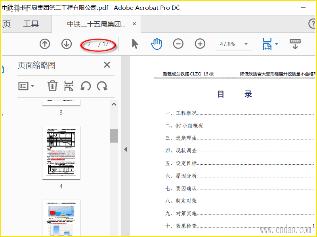317x237 pixels.
Task: Go to previous page with up arrow
Action: pyautogui.click(x=45, y=44)
